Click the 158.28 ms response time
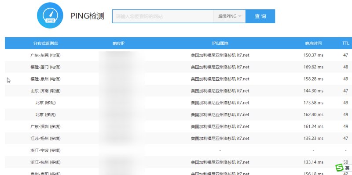The height and width of the screenshot is (175, 352). (x=313, y=79)
